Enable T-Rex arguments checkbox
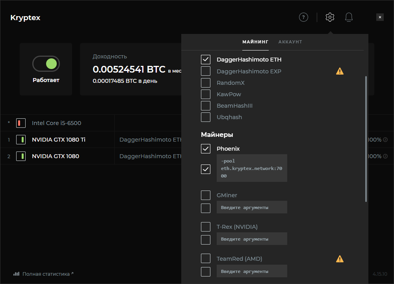This screenshot has height=284, width=394. (206, 240)
